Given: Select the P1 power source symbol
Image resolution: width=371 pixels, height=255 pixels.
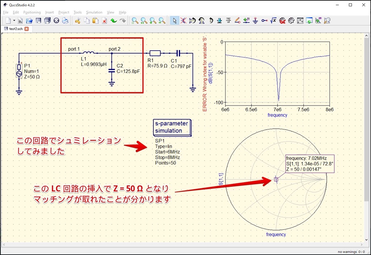Looking at the screenshot, I should (19, 71).
